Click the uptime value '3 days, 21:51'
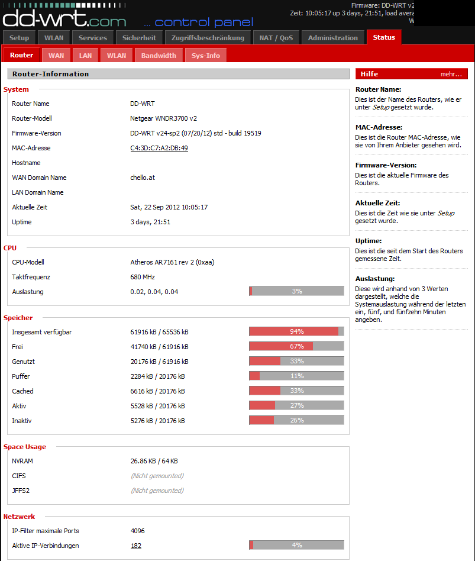Screen dimensions: 475x561 click(150, 222)
